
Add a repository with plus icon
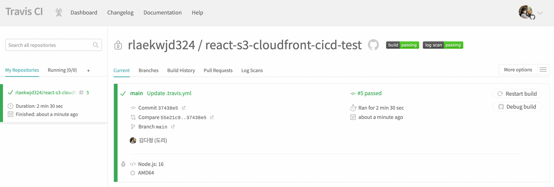click(x=88, y=71)
